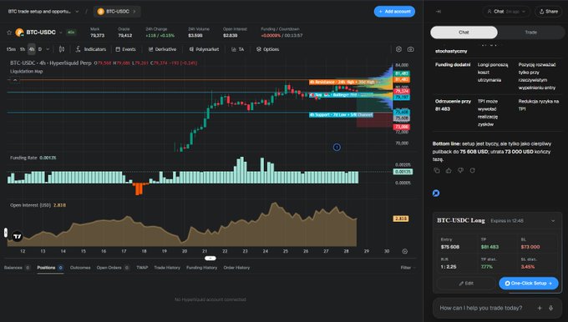Click the panel resize handle below chart
This screenshot has height=322, width=568.
[210, 258]
